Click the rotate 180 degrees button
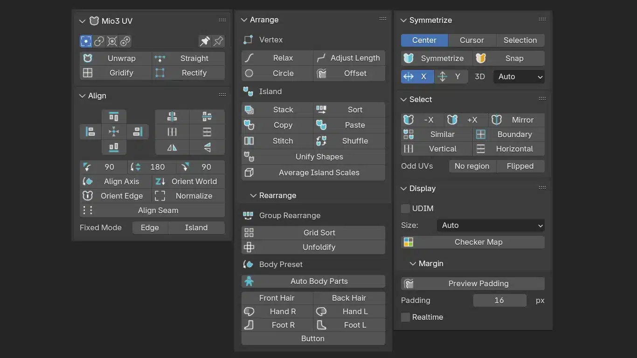637x358 pixels. click(152, 167)
